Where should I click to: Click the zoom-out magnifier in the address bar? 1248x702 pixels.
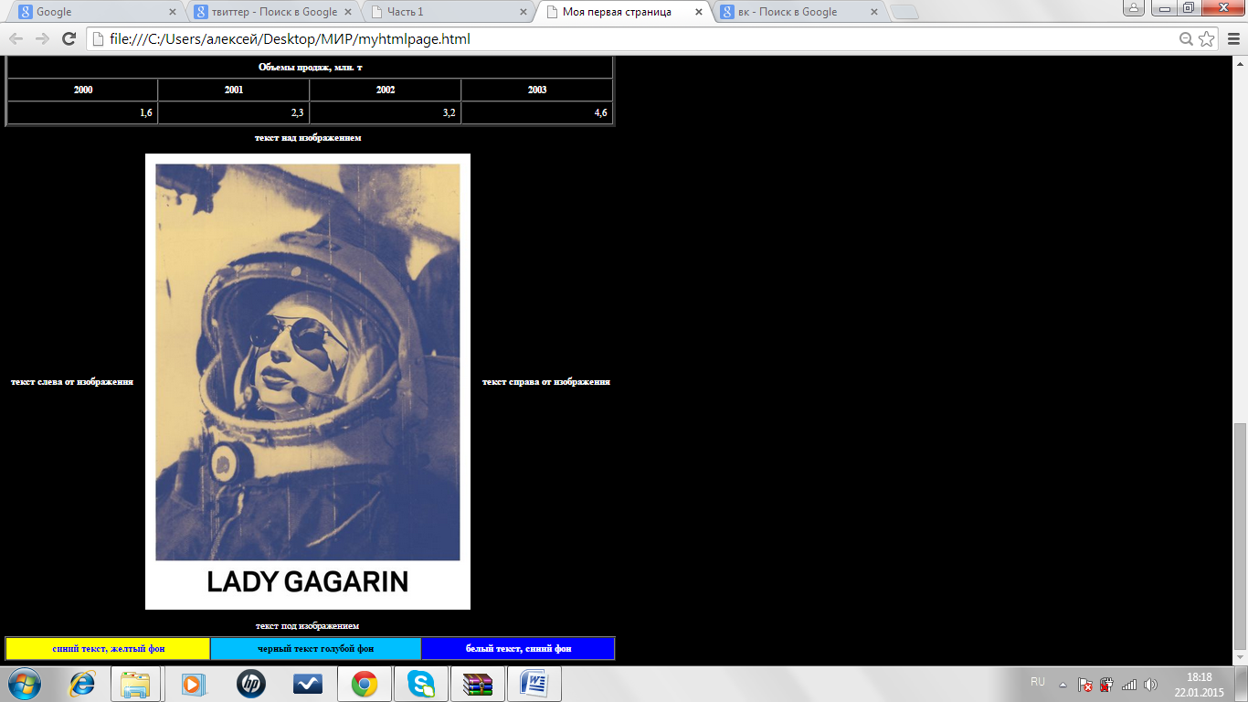coord(1186,39)
